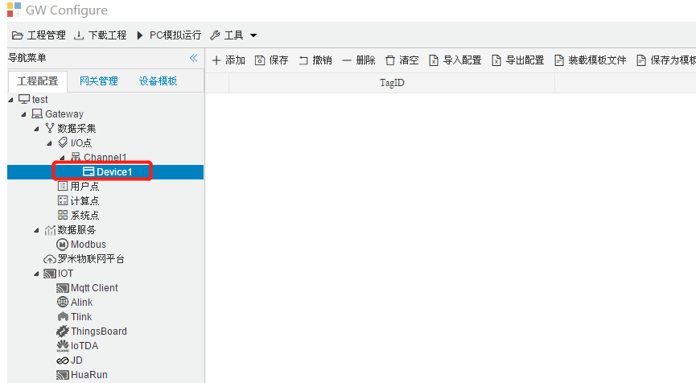This screenshot has width=696, height=383.
Task: Click the play icon beside PC模拟运行
Action: (x=140, y=35)
